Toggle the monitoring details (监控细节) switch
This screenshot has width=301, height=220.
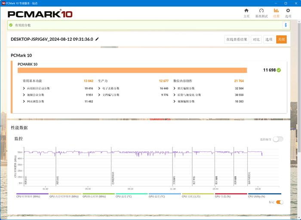pyautogui.click(x=278, y=139)
